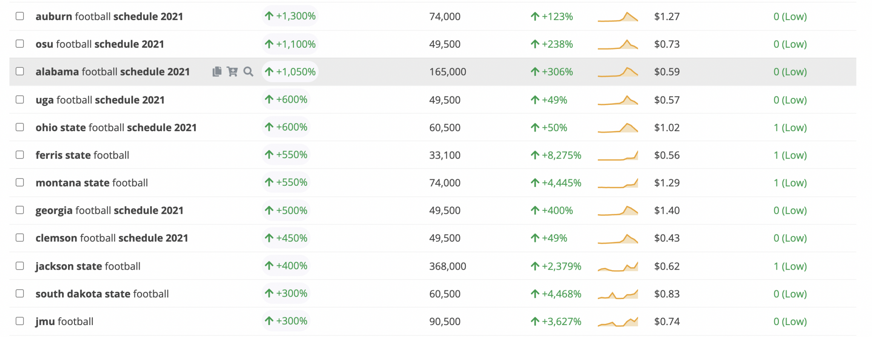Check the auburn football schedule 2021 checkbox
Image resolution: width=872 pixels, height=337 pixels.
[20, 16]
